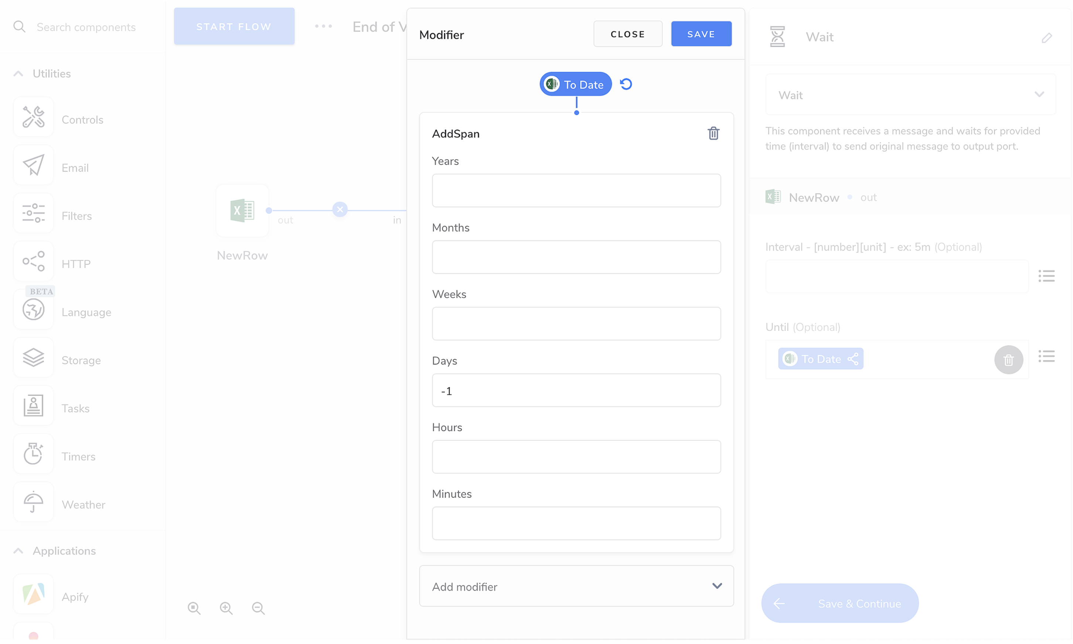This screenshot has width=1073, height=644.
Task: Collapse the Utilities section
Action: tap(18, 74)
